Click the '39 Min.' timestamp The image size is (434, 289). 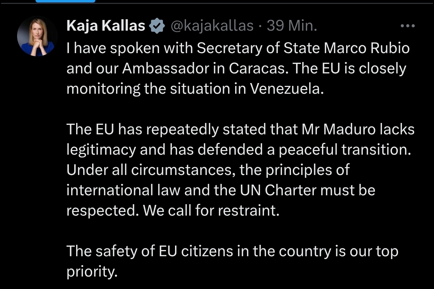292,26
